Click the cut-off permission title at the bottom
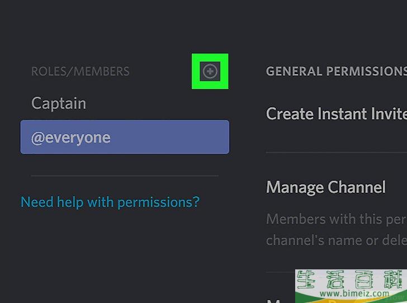The width and height of the screenshot is (407, 303). 274,300
